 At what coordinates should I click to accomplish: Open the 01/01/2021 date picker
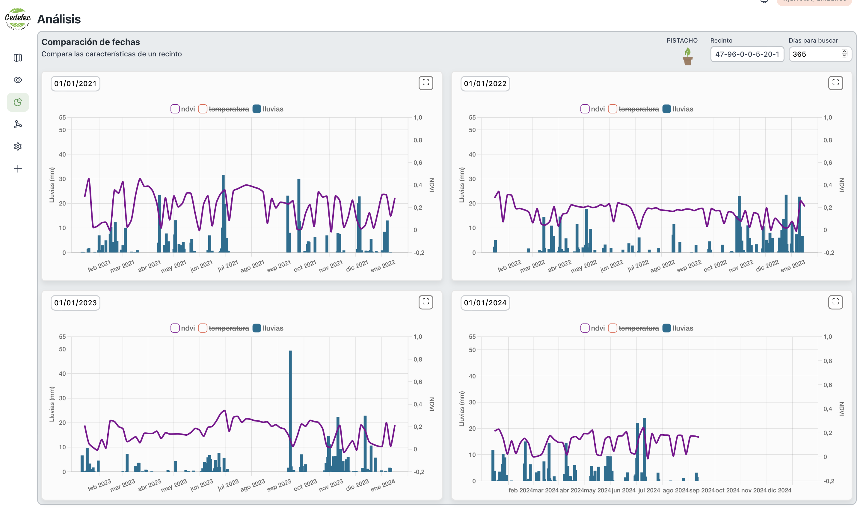(75, 84)
